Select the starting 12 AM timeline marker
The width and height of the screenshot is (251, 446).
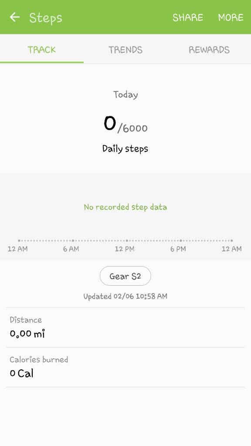pyautogui.click(x=17, y=249)
